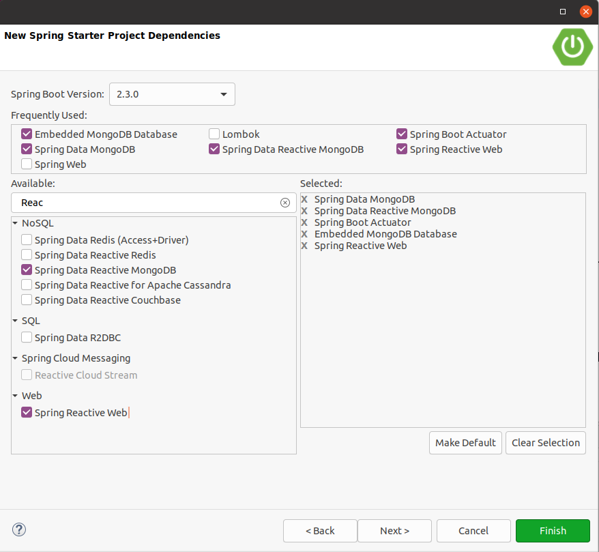Close the dialog with orange X button

click(x=585, y=12)
